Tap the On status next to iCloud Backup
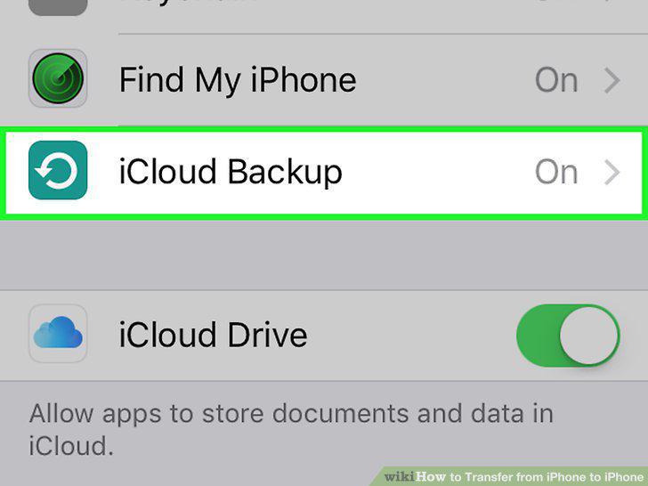This screenshot has width=648, height=486. pos(556,173)
